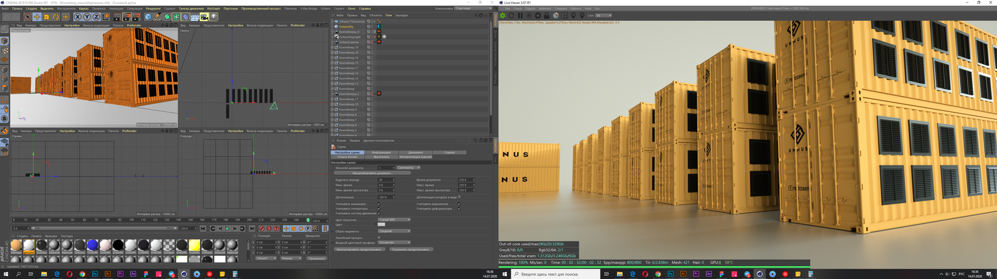Select the Move tool in top toolbar
The image size is (997, 279).
coord(37,17)
